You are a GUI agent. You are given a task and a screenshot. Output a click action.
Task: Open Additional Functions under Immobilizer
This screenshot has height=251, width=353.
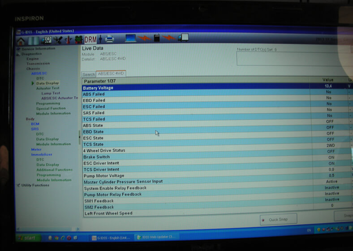[x=55, y=170]
